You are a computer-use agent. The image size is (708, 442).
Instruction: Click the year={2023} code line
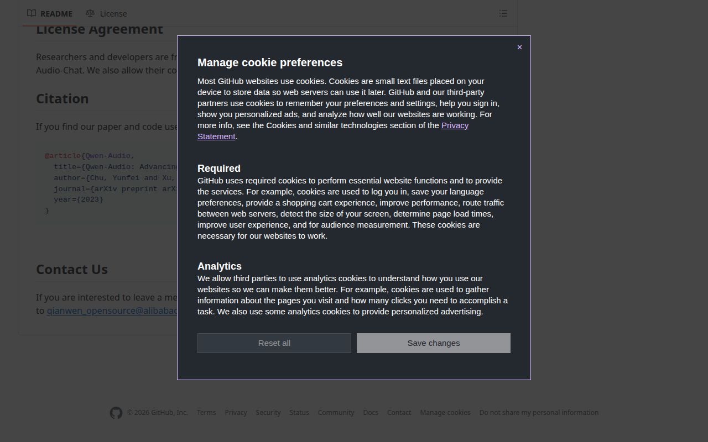click(79, 199)
